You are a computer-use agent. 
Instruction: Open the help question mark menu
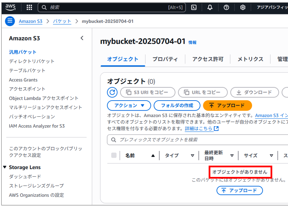point(226,7)
